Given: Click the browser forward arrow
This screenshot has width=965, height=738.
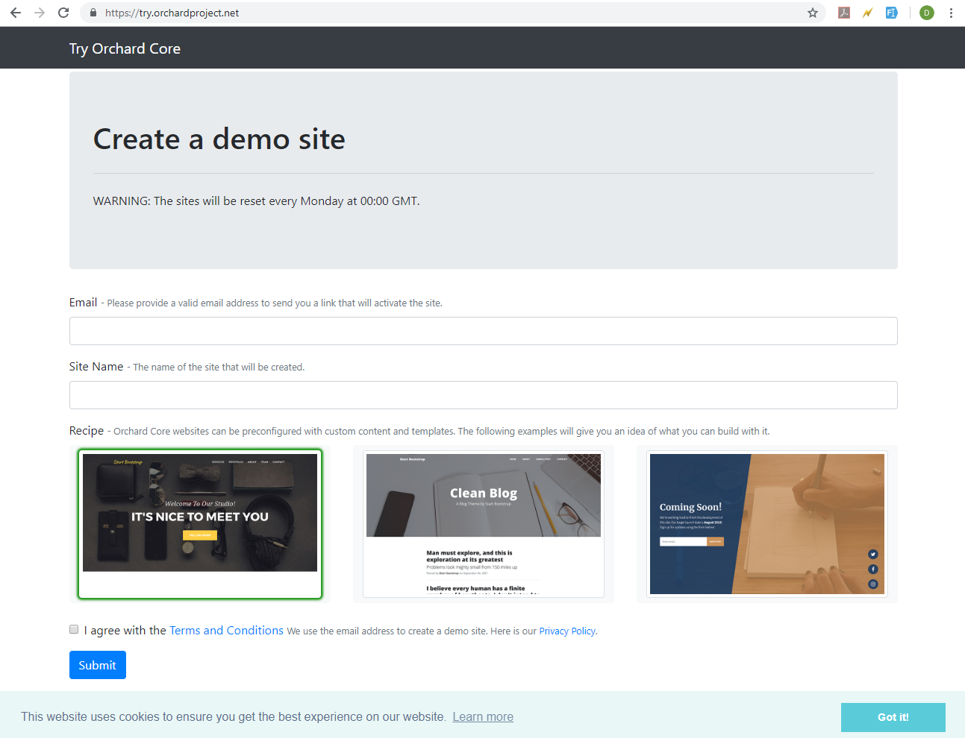Looking at the screenshot, I should click(40, 13).
